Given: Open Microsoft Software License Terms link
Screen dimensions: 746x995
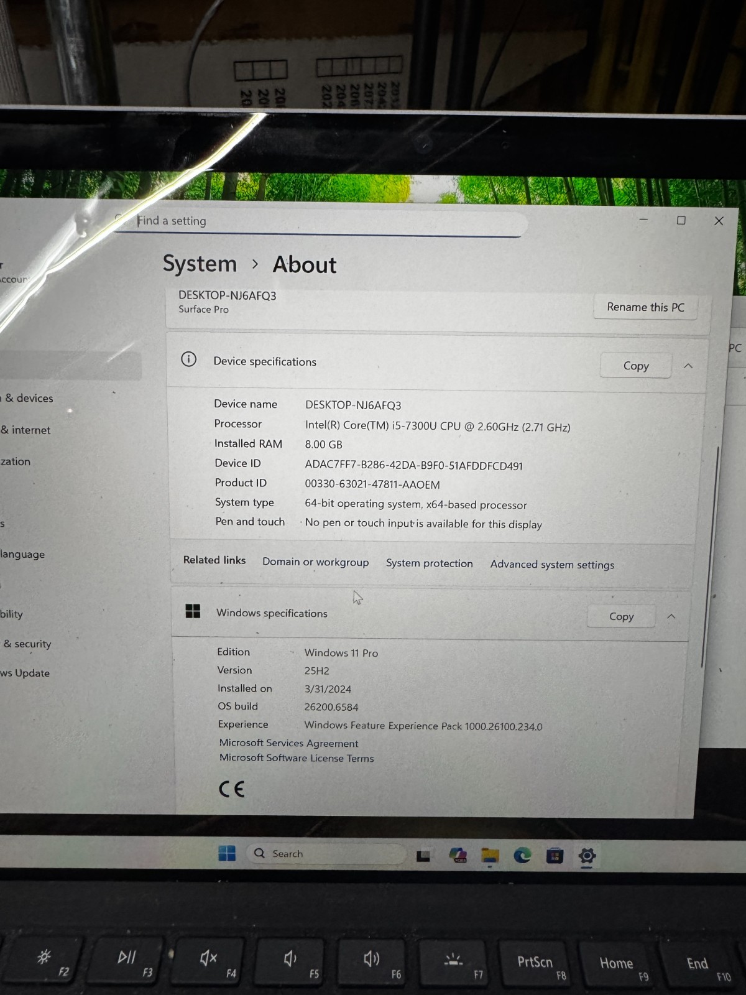Looking at the screenshot, I should pyautogui.click(x=297, y=758).
